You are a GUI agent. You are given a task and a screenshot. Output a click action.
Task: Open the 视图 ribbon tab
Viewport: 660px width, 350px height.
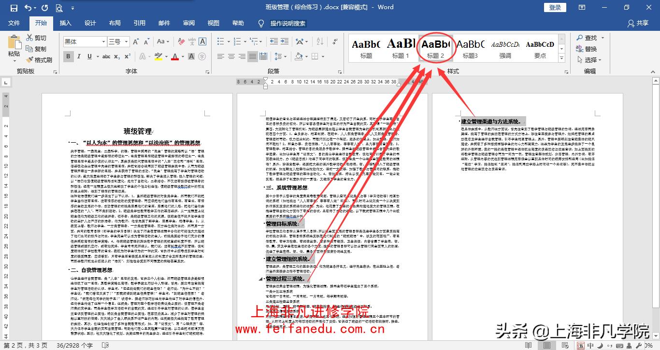(213, 23)
